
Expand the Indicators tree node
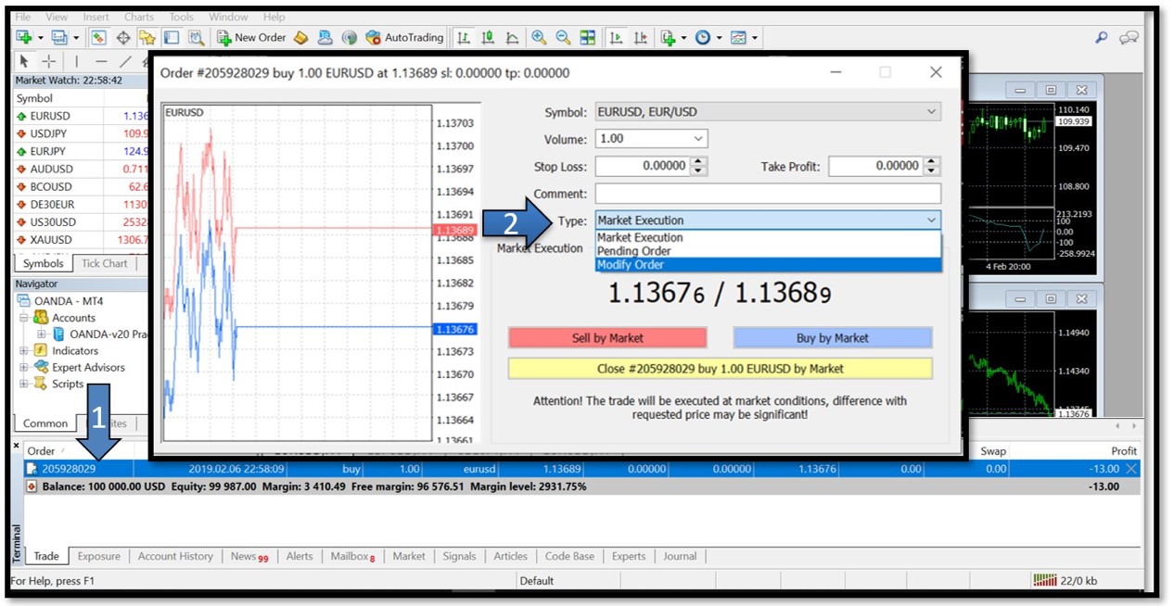point(24,351)
